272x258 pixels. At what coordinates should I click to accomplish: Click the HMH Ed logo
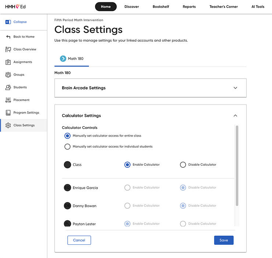[15, 7]
